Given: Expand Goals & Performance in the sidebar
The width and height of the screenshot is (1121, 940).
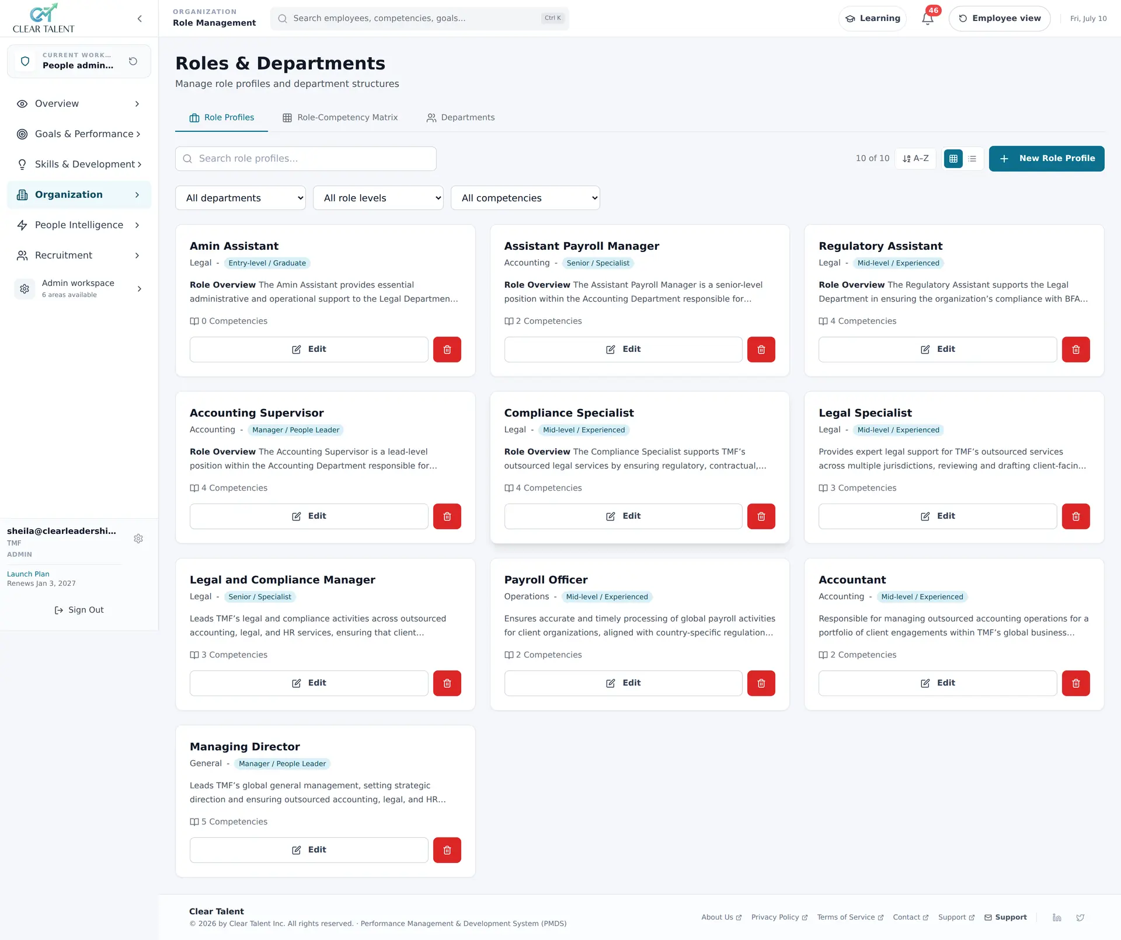Looking at the screenshot, I should 79,134.
